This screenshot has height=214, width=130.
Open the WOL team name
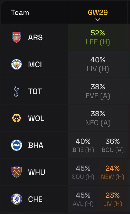coord(36,118)
